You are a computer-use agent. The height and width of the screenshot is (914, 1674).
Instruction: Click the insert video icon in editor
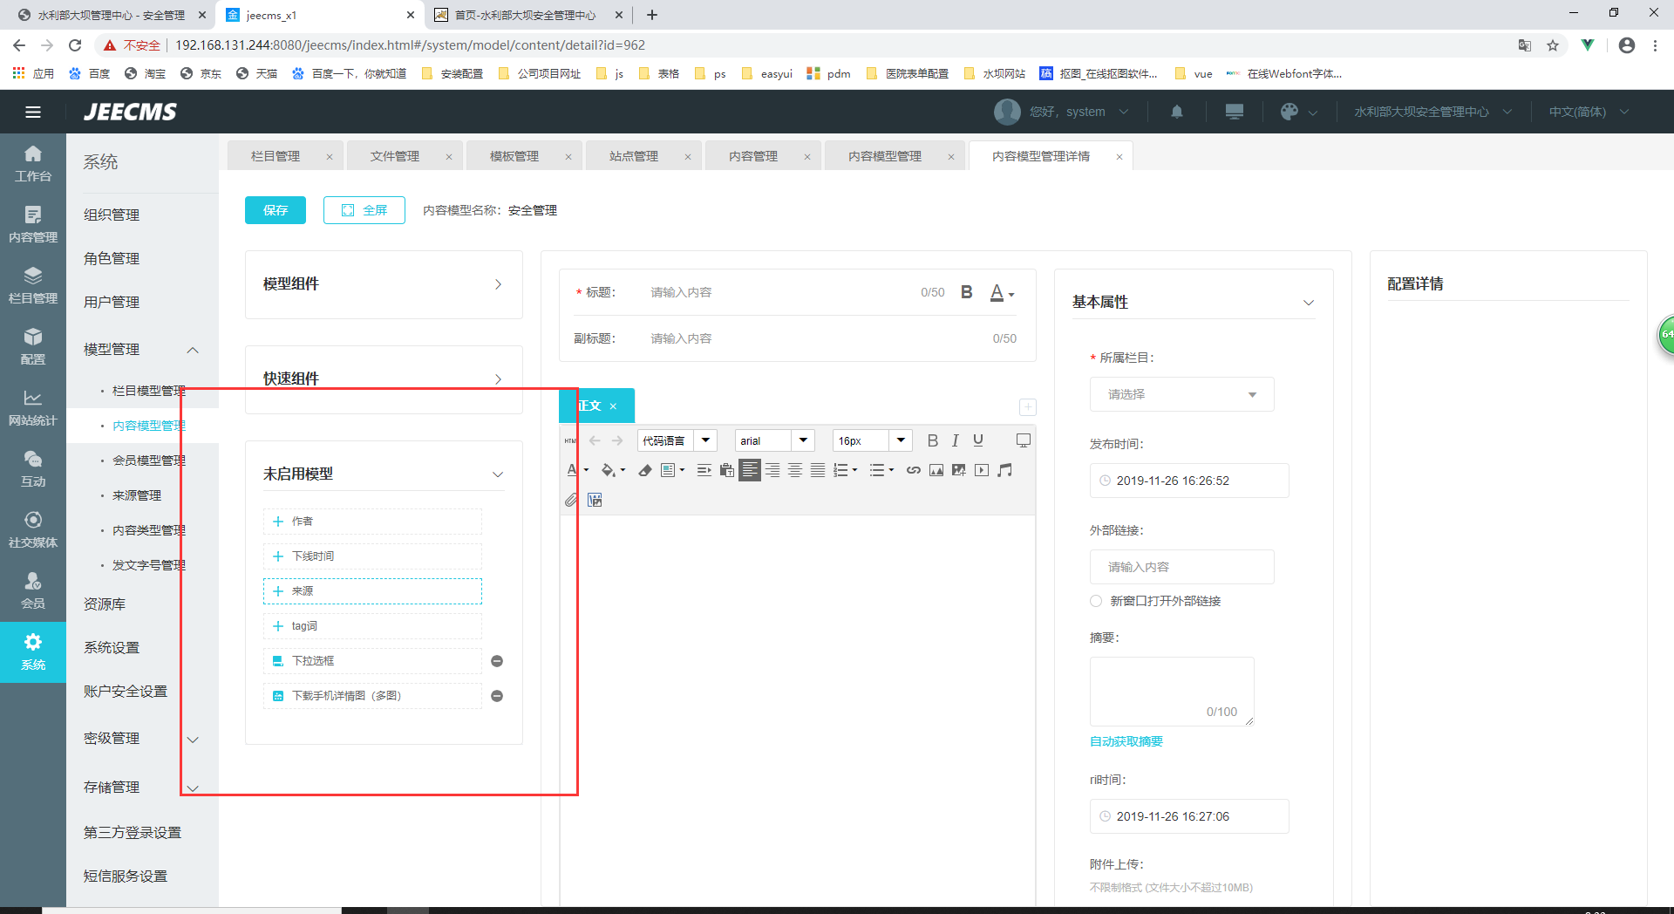[982, 470]
